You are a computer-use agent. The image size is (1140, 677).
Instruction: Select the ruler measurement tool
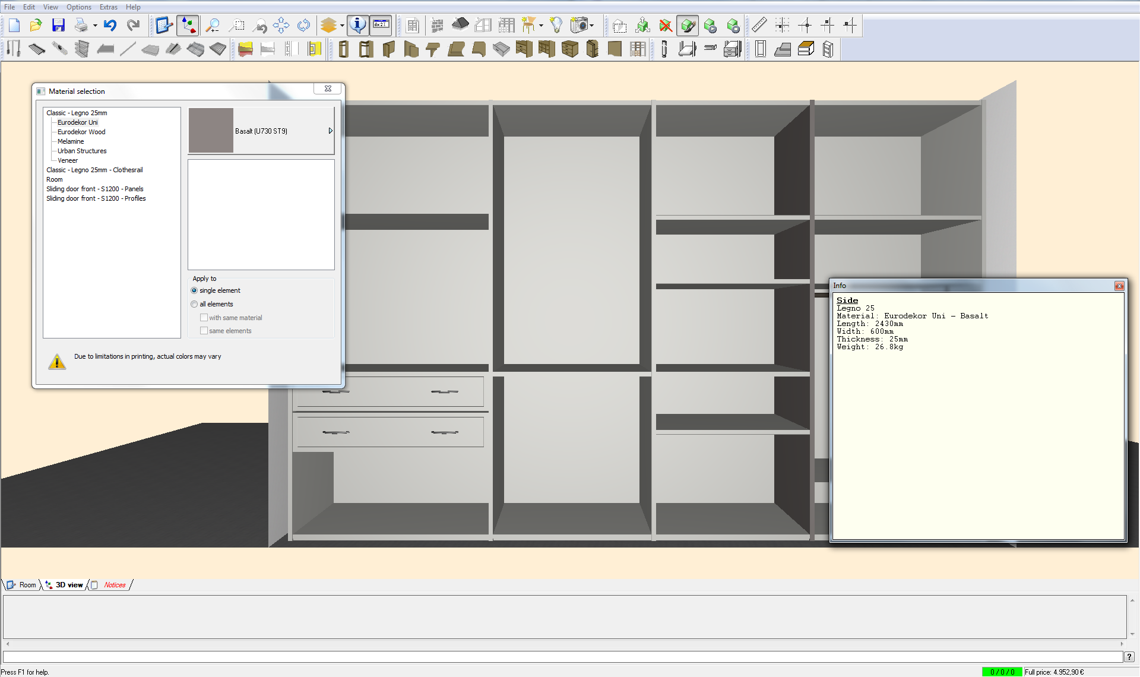click(x=758, y=26)
